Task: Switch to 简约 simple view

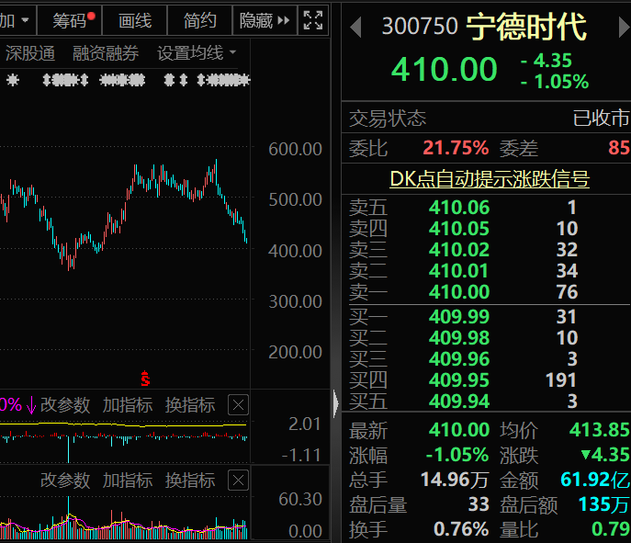Action: point(199,19)
